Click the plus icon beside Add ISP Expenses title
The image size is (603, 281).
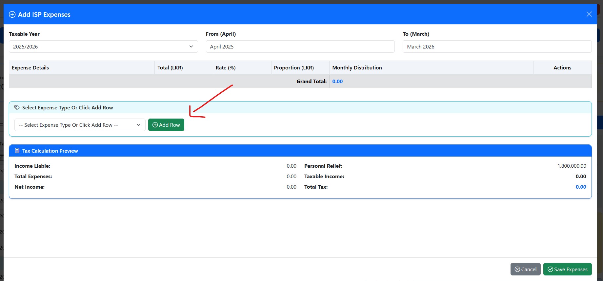tap(12, 14)
